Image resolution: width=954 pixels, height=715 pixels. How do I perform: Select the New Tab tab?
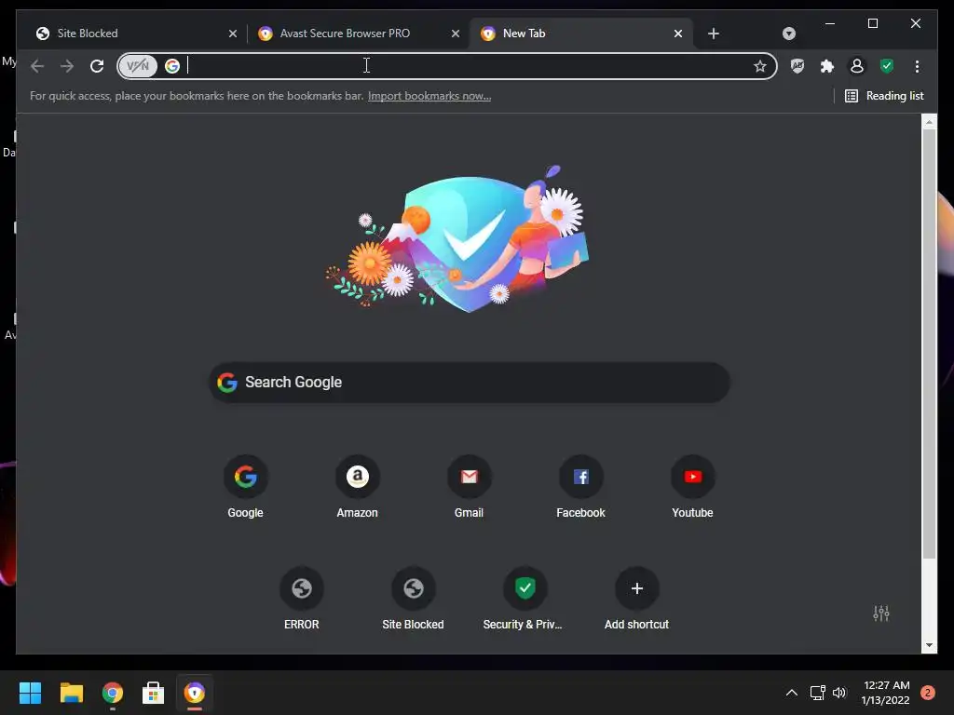pyautogui.click(x=581, y=34)
